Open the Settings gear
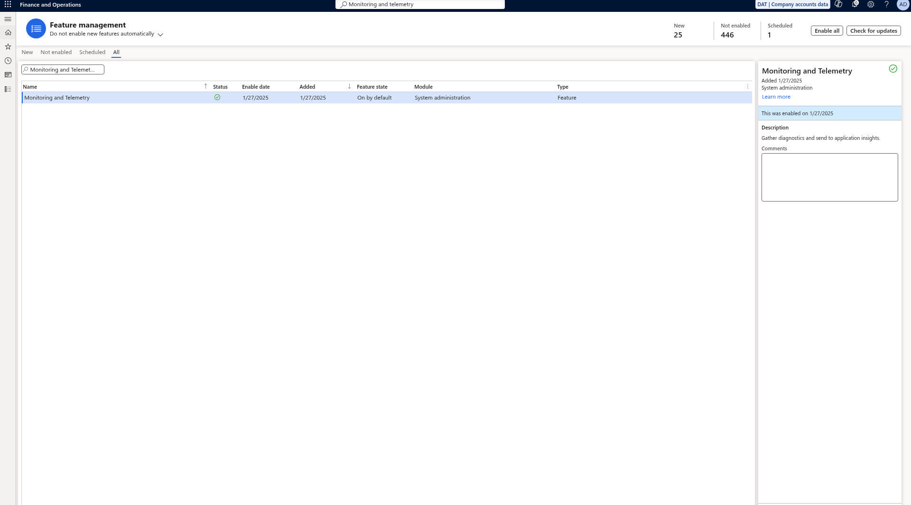 (871, 4)
